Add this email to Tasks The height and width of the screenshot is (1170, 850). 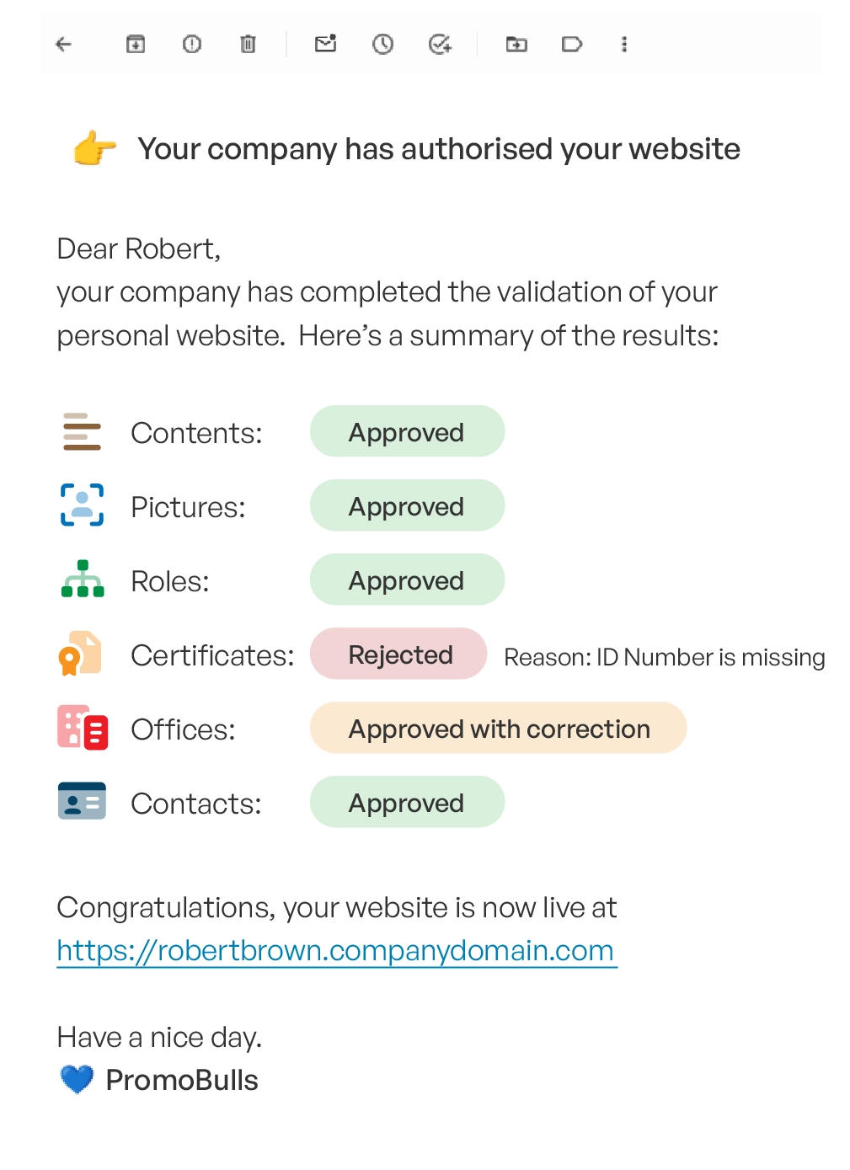(439, 45)
